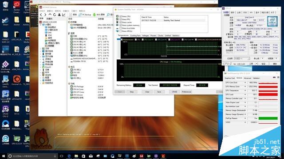Click the AIDA64 up-level arrow icon
The height and width of the screenshot is (159, 284).
(x=50, y=15)
